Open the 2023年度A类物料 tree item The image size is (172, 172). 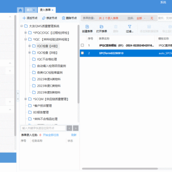coord(49,79)
